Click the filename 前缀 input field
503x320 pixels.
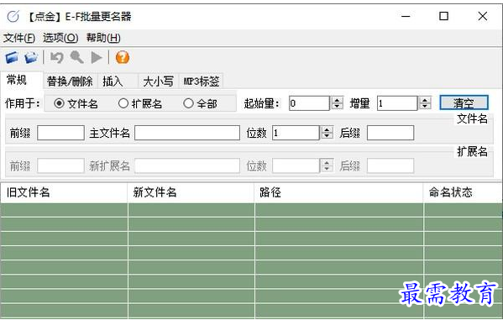[61, 133]
